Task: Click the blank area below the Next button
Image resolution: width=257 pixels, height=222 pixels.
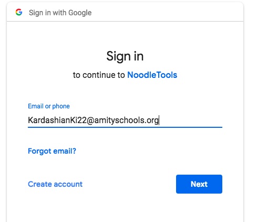Action: click(x=199, y=208)
